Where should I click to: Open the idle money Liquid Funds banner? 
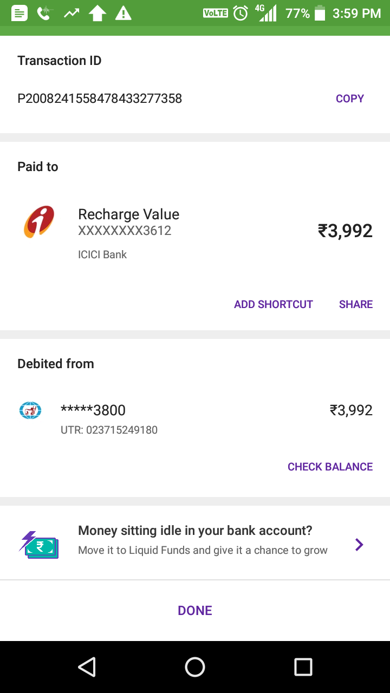pos(203,540)
